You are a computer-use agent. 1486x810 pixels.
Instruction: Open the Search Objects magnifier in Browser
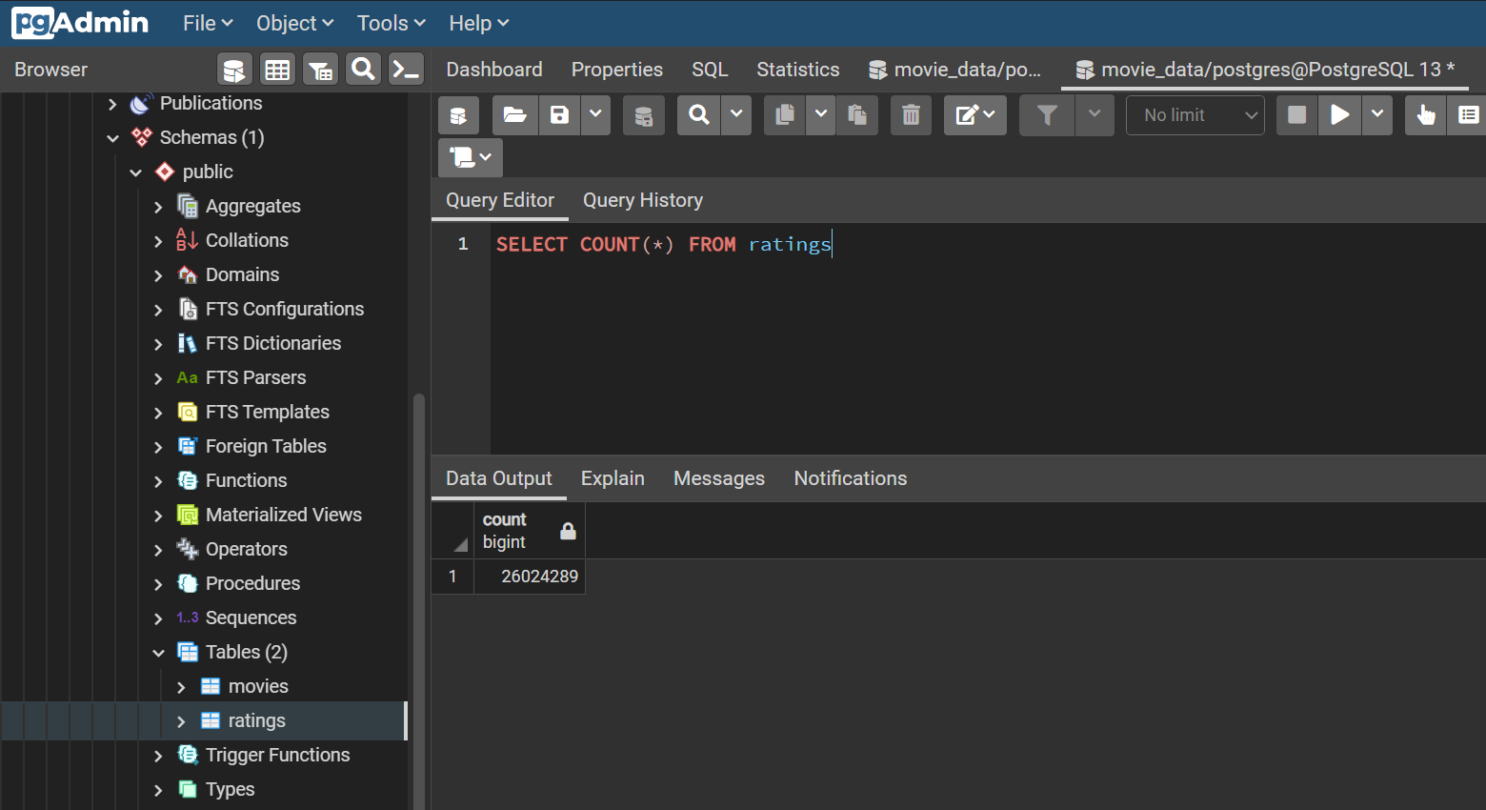click(x=363, y=70)
